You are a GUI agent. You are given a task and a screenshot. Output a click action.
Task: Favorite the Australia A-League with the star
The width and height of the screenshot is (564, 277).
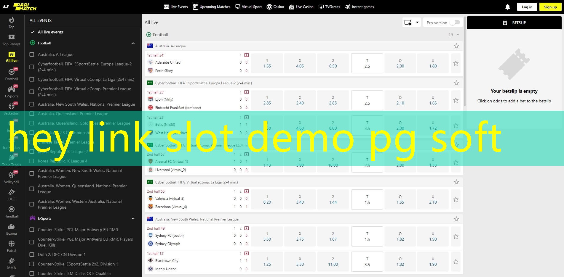click(456, 46)
